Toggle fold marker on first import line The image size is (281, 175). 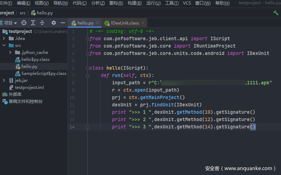point(87,39)
